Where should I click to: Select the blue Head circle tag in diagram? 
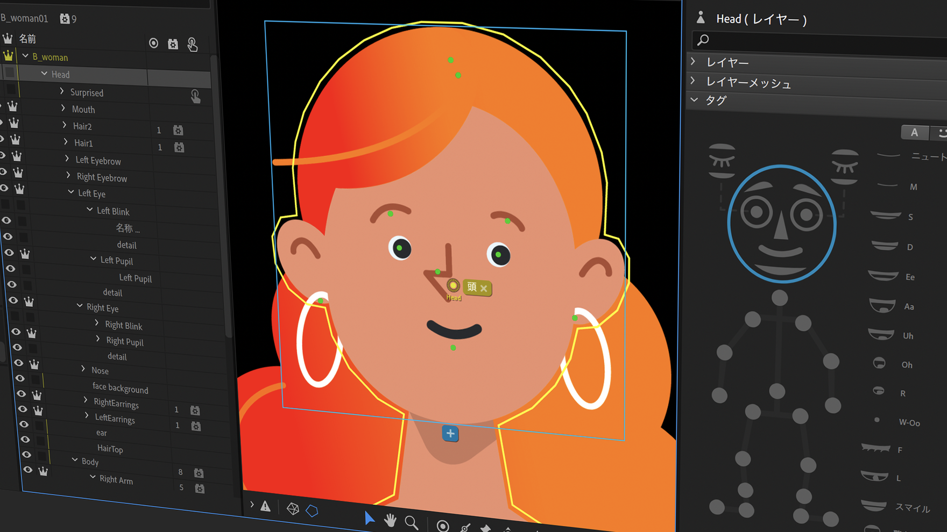[781, 224]
